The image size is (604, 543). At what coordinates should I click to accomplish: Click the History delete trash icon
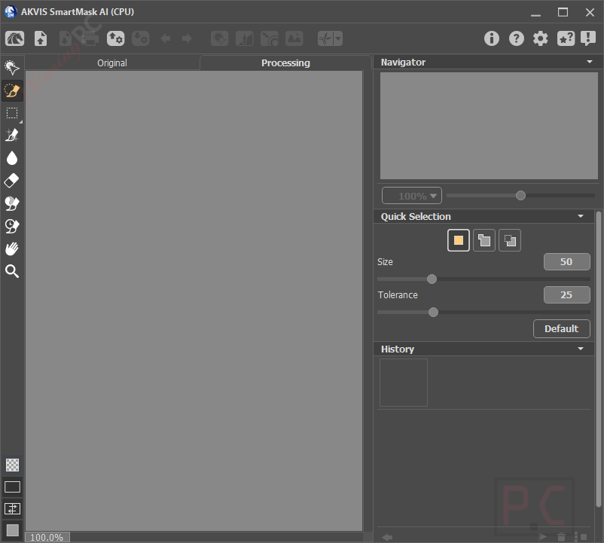562,537
